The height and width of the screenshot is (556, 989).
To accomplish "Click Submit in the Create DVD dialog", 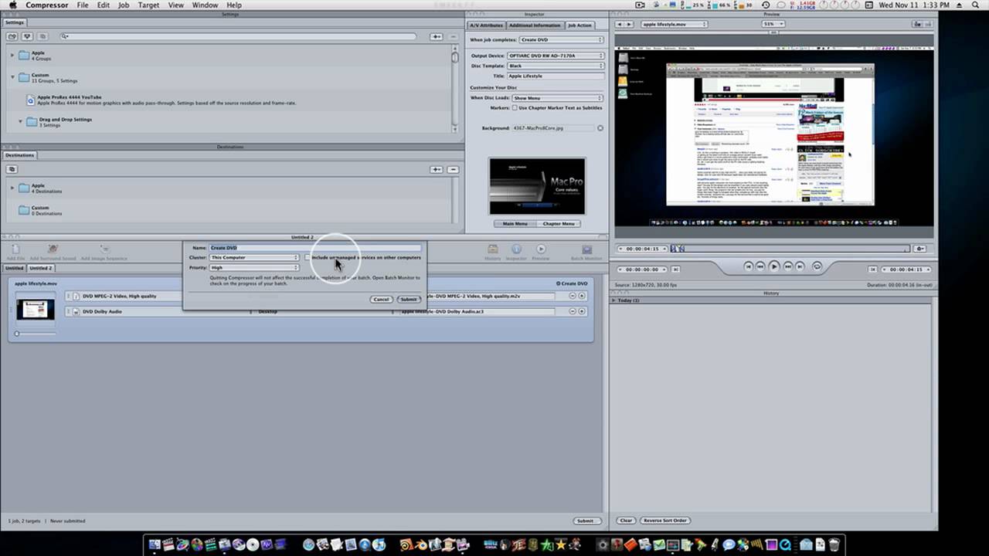I will 408,299.
